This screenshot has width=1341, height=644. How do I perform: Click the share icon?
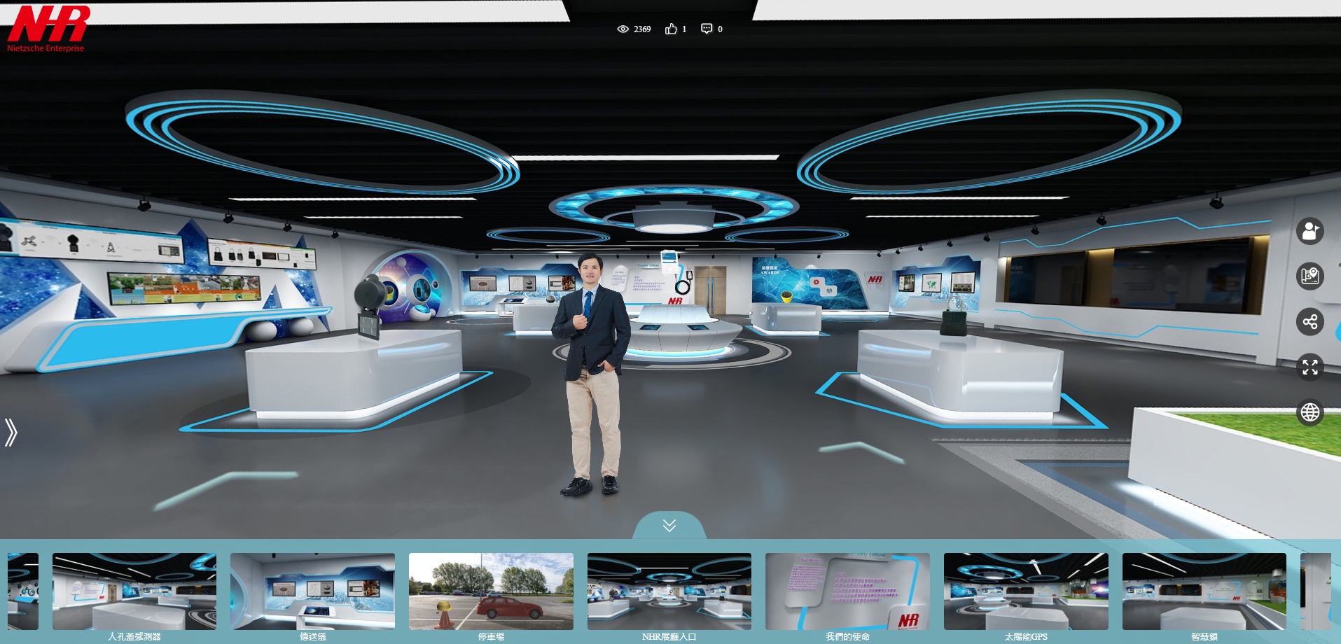click(1309, 322)
